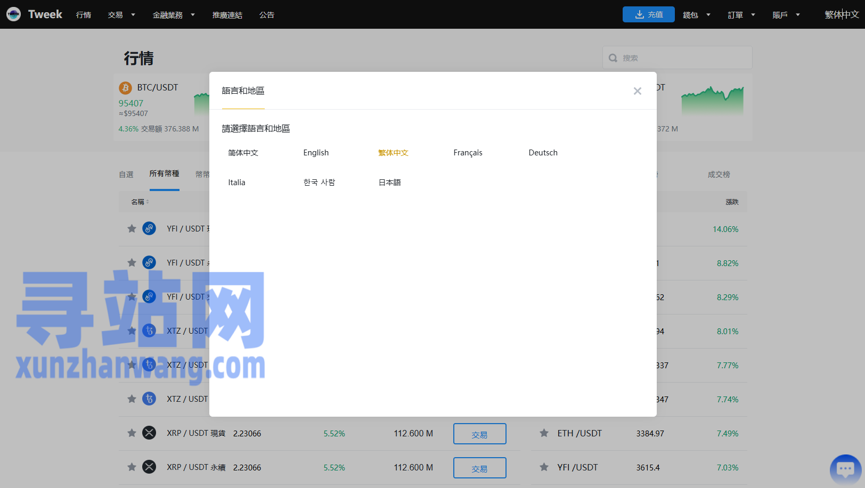This screenshot has height=488, width=865.
Task: Favorite the XRP / USDT 現貨 pair star
Action: coord(132,433)
